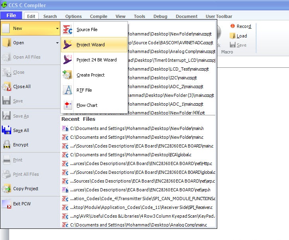The width and height of the screenshot is (289, 240).
Task: Click the Copy Project icon
Action: tap(6, 189)
